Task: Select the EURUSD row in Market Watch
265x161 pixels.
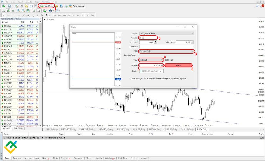Action: (20, 26)
